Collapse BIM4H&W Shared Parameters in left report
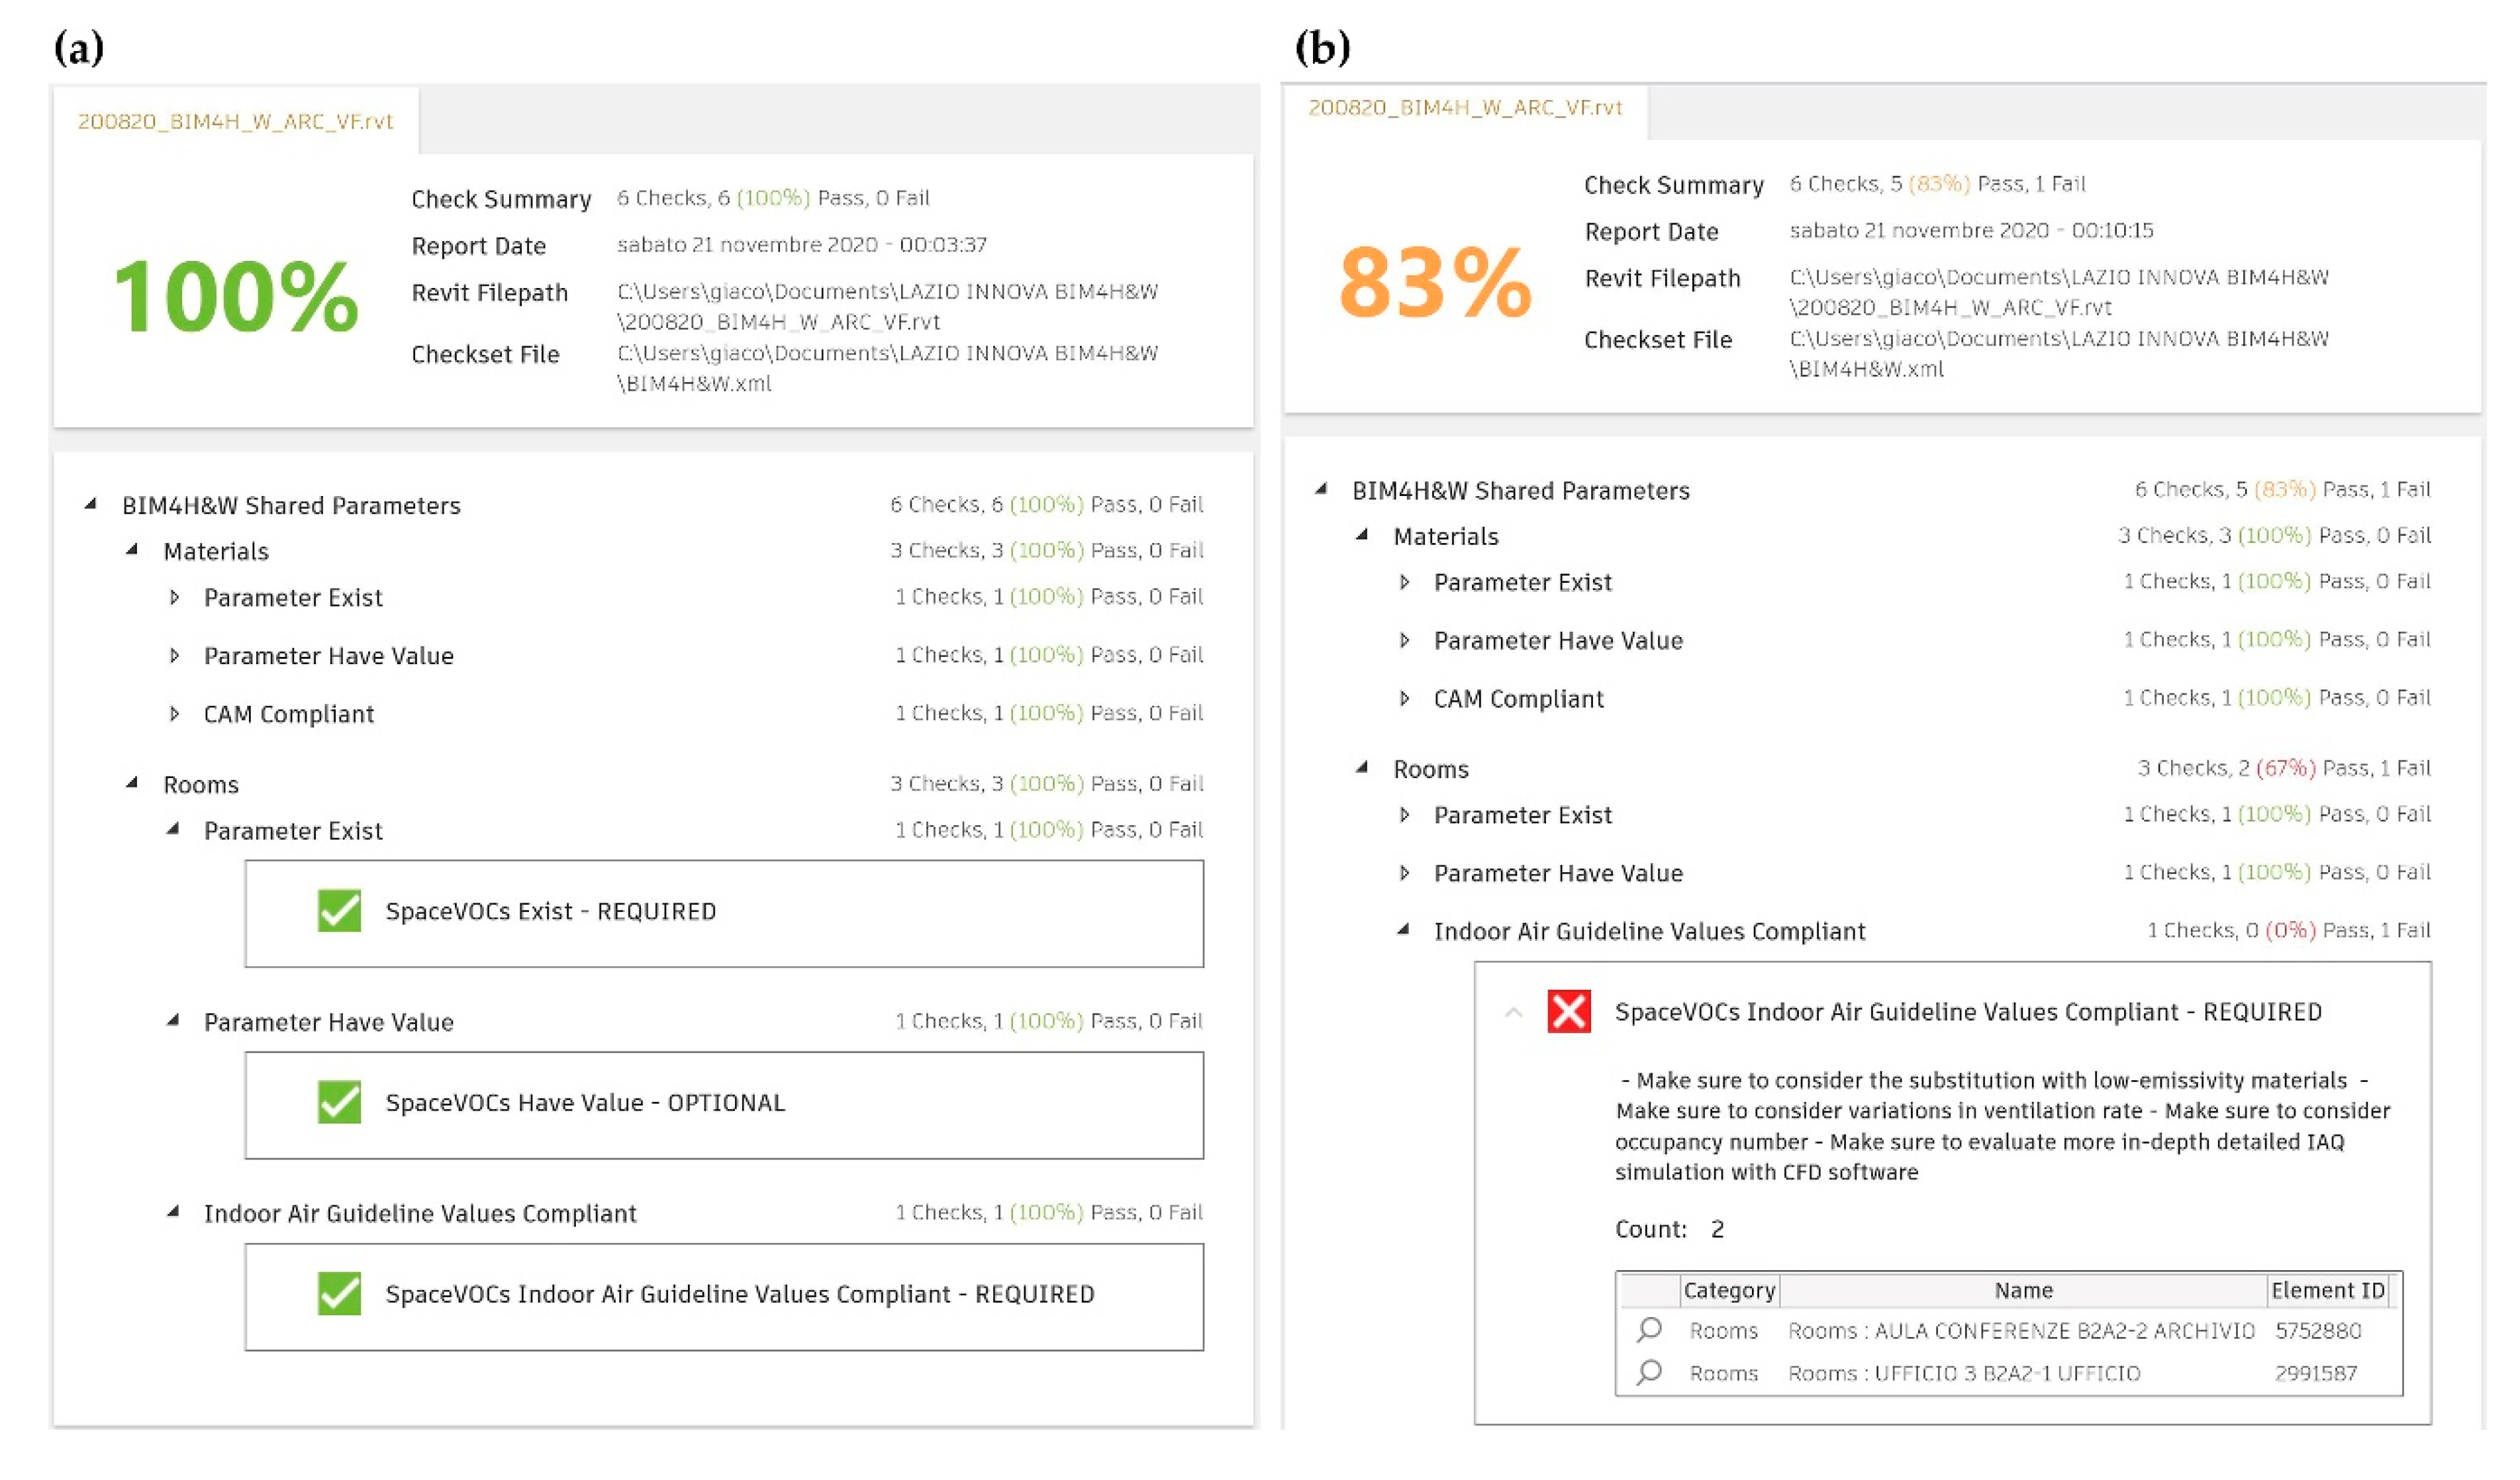Screen dimensions: 2520x1480 (91, 504)
